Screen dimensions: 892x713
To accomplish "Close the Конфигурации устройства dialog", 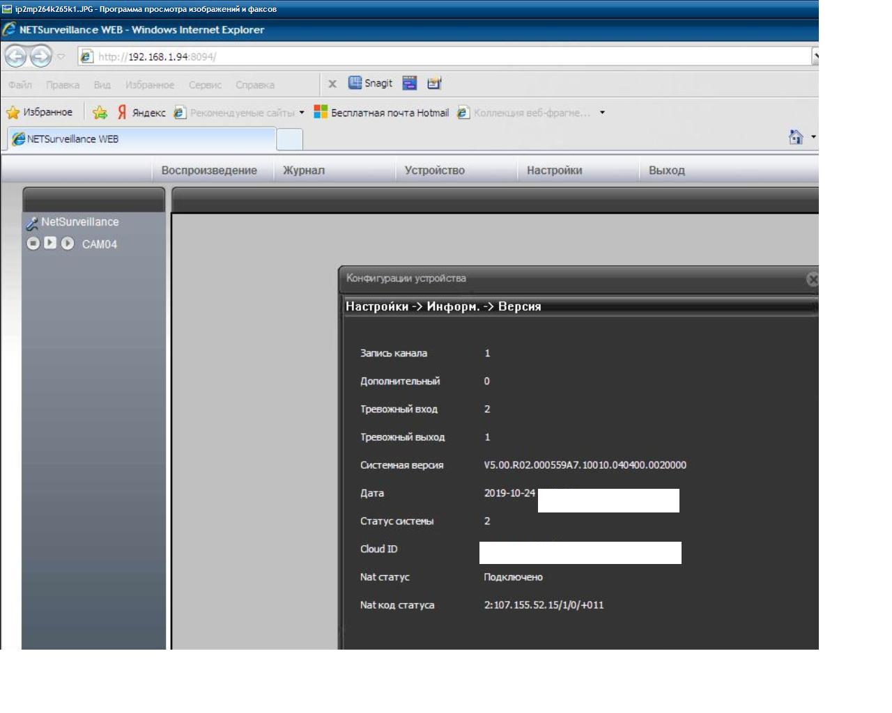I will 812,279.
